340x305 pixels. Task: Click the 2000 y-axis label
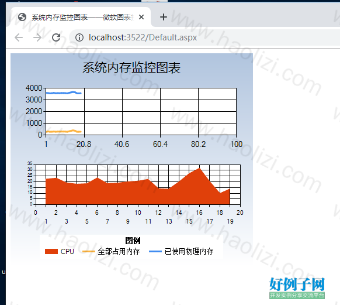click(34, 112)
